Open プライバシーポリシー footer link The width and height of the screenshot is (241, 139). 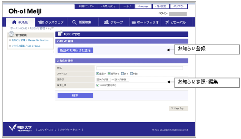tap(70, 130)
